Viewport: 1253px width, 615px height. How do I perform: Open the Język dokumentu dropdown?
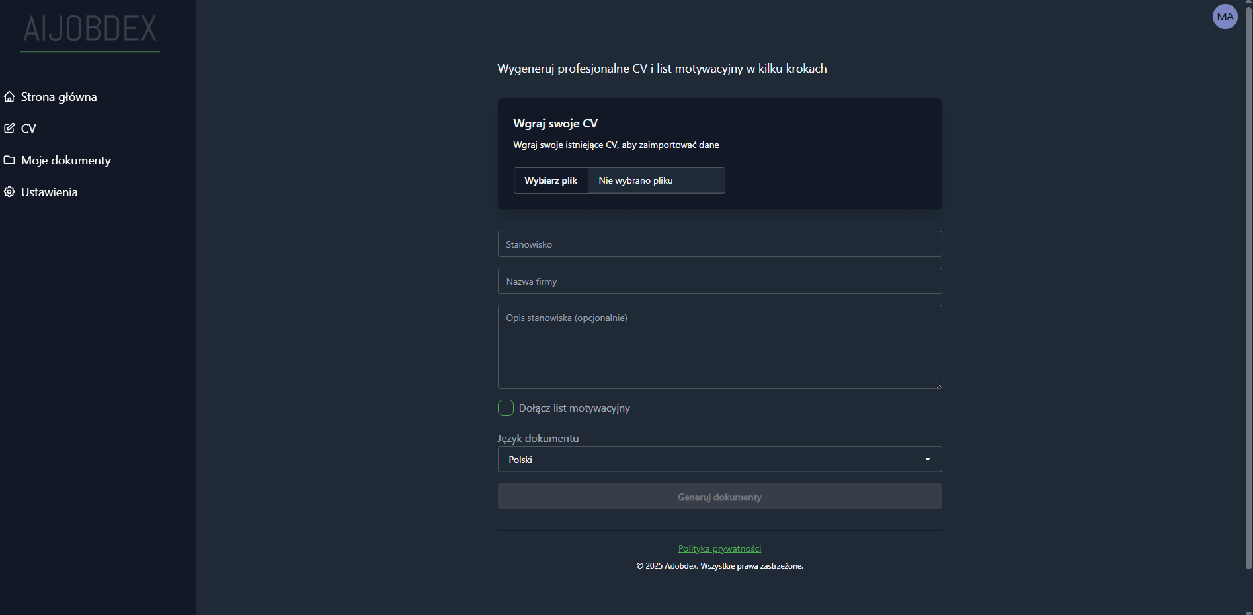click(719, 459)
